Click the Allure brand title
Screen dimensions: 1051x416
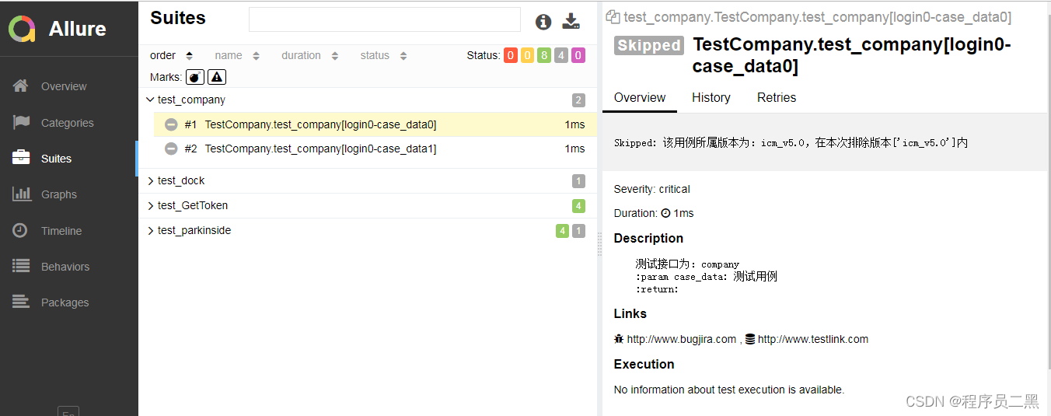coord(78,29)
